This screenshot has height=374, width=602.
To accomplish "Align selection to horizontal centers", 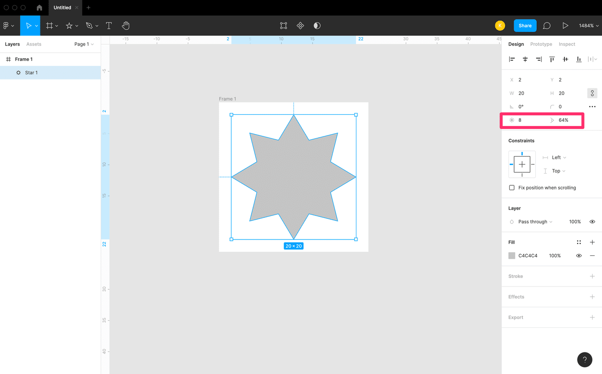I will pyautogui.click(x=525, y=59).
